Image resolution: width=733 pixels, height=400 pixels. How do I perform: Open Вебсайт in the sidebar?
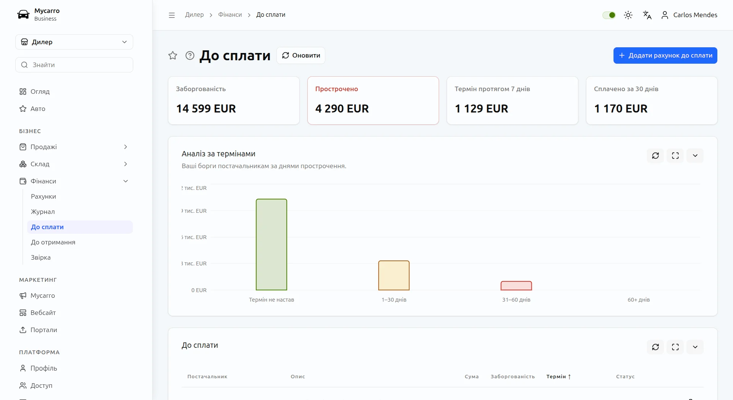click(x=74, y=313)
